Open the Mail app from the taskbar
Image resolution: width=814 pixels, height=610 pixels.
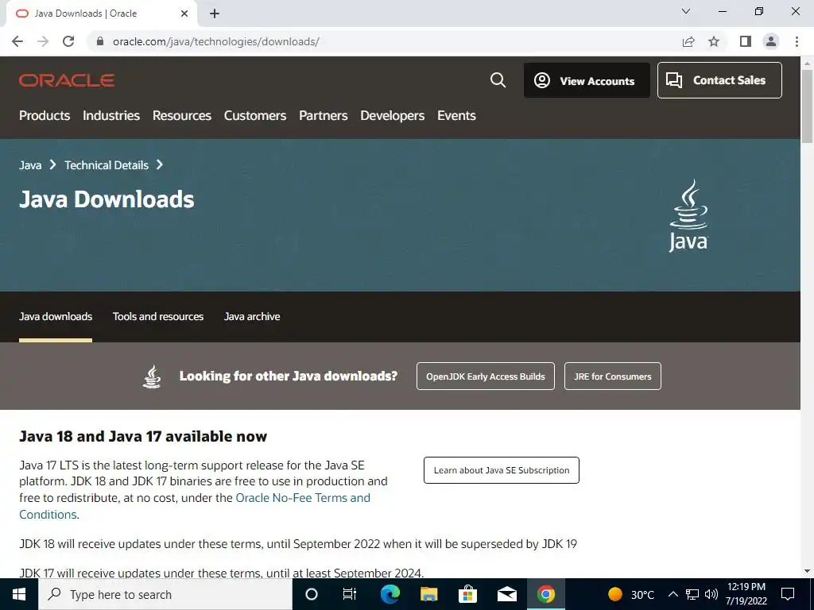(506, 594)
